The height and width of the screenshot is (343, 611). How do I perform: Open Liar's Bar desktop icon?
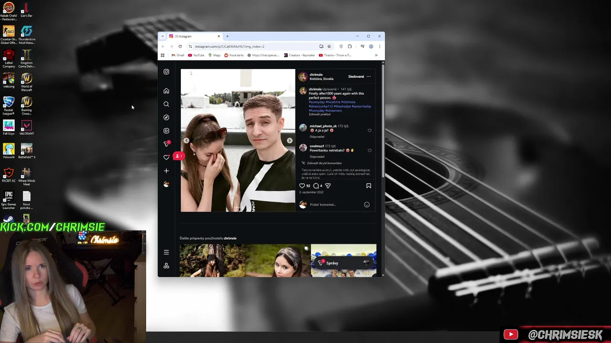(x=26, y=10)
